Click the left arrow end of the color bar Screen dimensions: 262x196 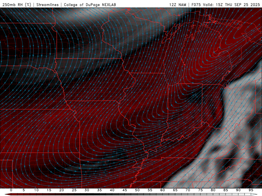coord(8,194)
